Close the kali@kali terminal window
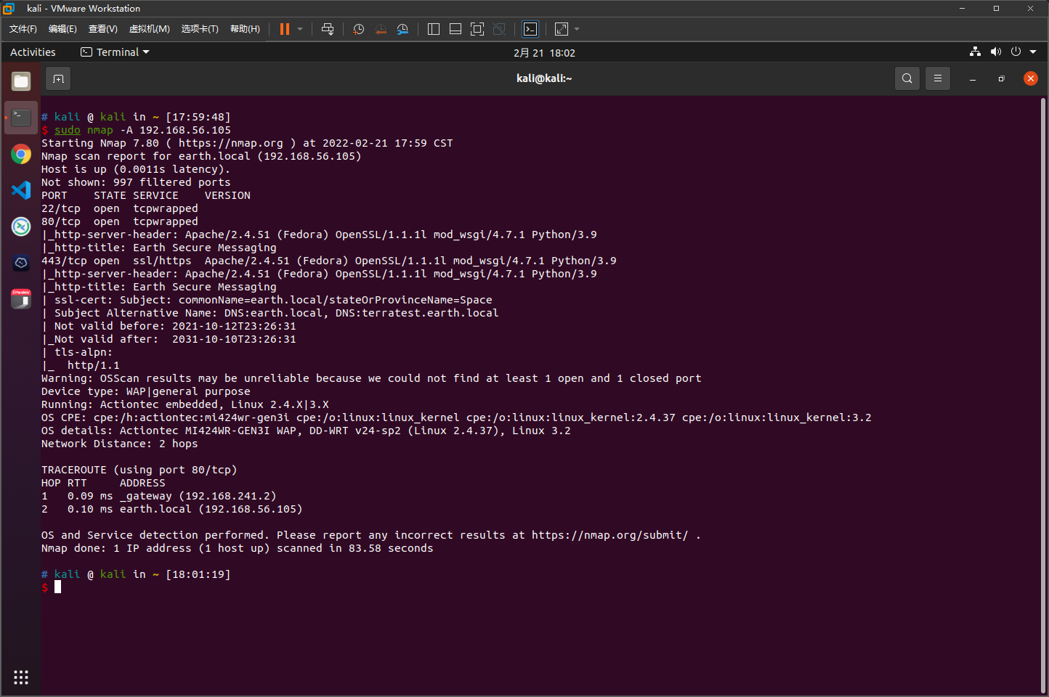The image size is (1049, 697). (1030, 78)
